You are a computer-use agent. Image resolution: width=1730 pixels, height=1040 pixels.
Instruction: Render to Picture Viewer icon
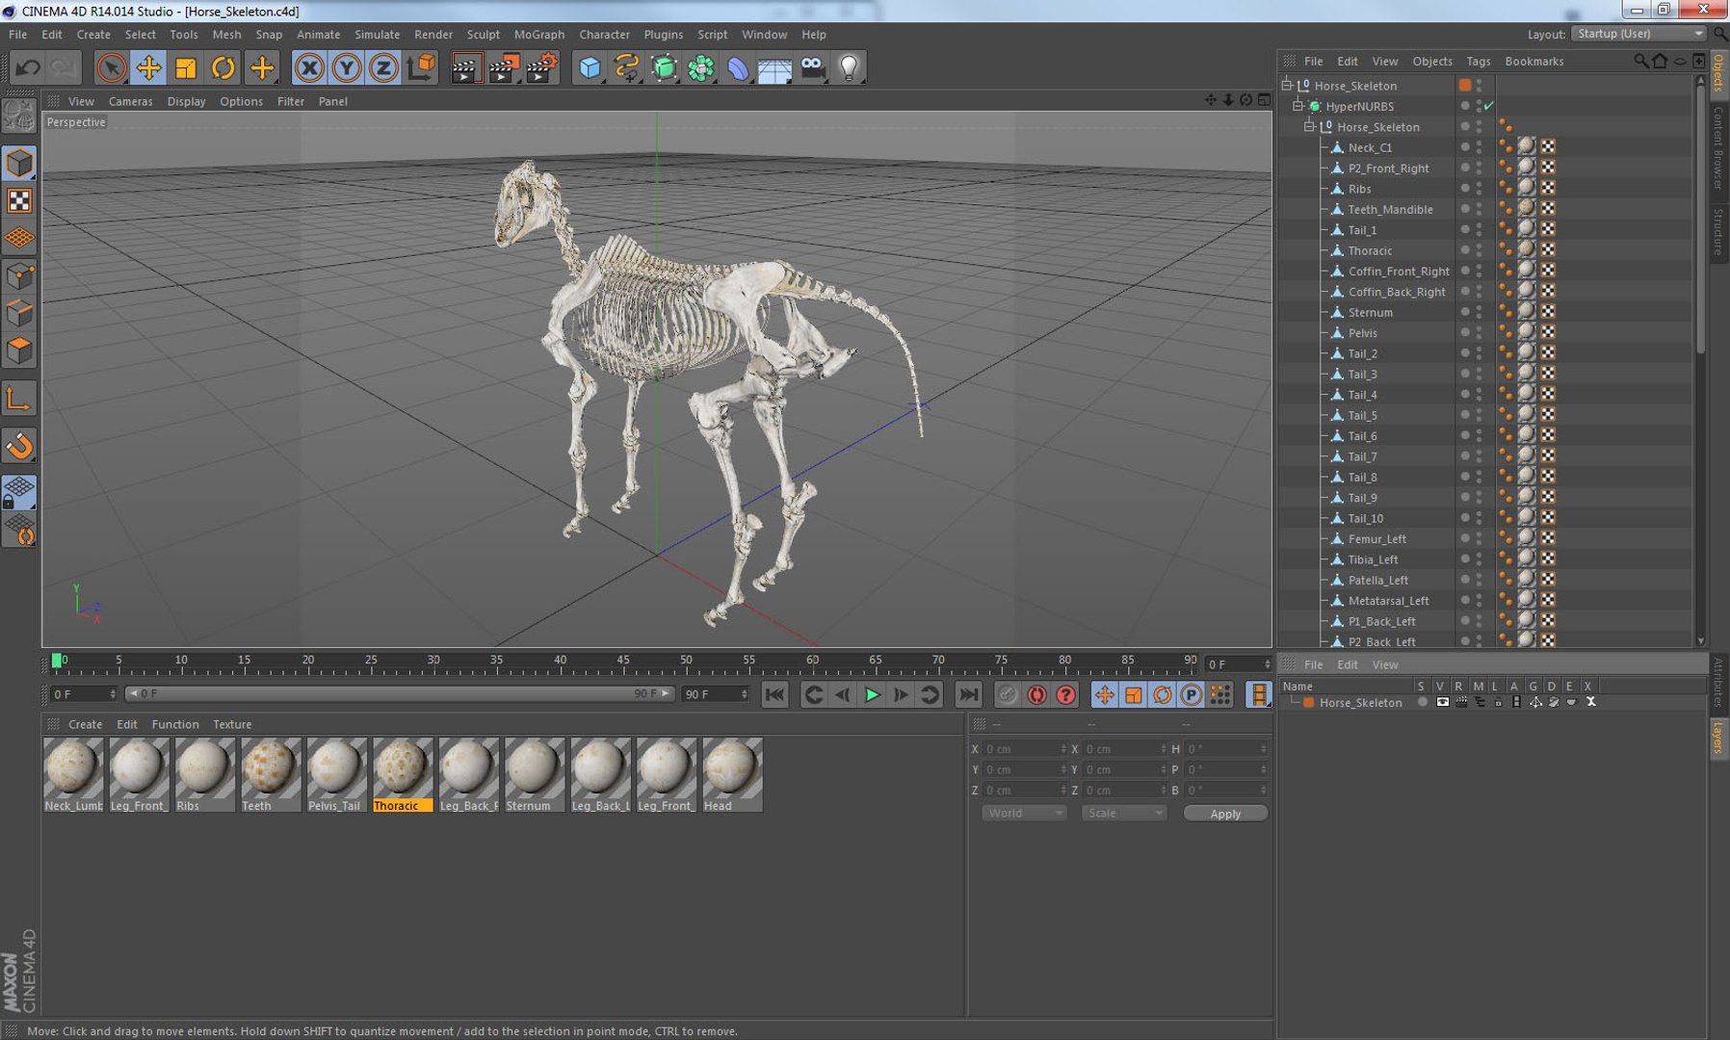pos(504,67)
